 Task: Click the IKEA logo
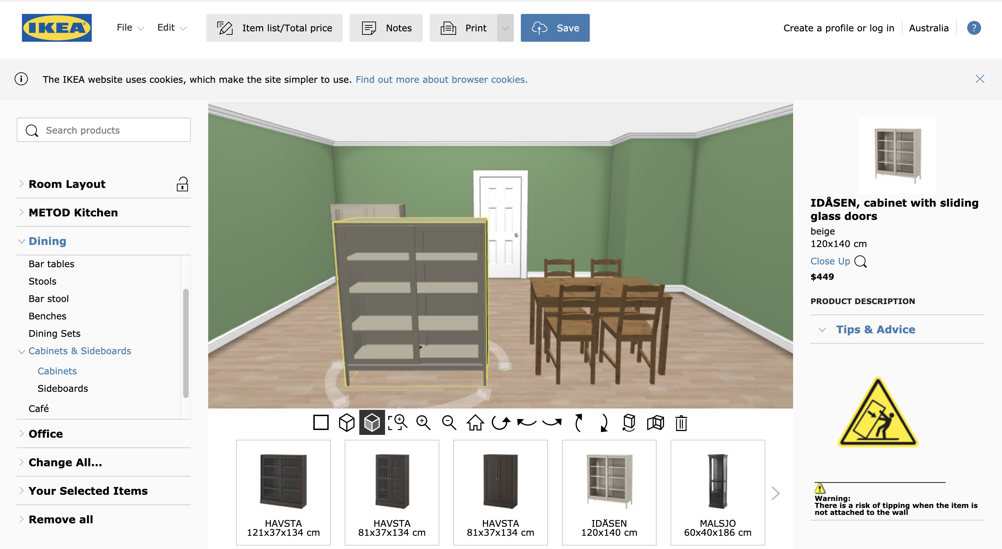pos(57,27)
